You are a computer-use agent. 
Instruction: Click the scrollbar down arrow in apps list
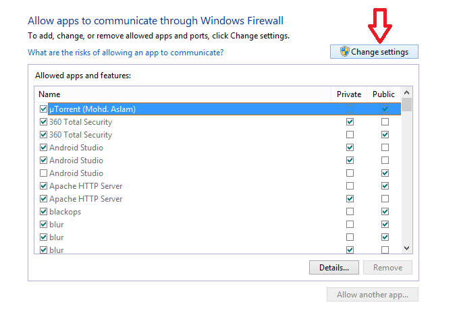406,249
